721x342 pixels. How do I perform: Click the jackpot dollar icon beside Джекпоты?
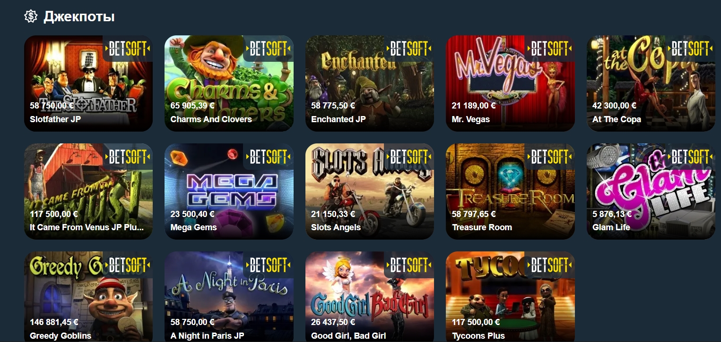click(x=31, y=17)
